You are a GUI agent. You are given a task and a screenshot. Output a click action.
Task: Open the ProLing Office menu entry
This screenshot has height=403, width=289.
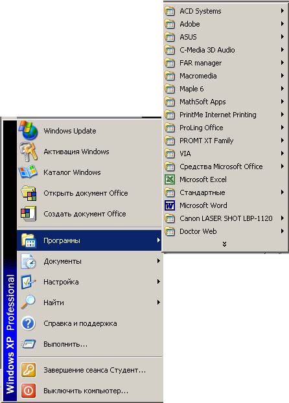pos(225,128)
